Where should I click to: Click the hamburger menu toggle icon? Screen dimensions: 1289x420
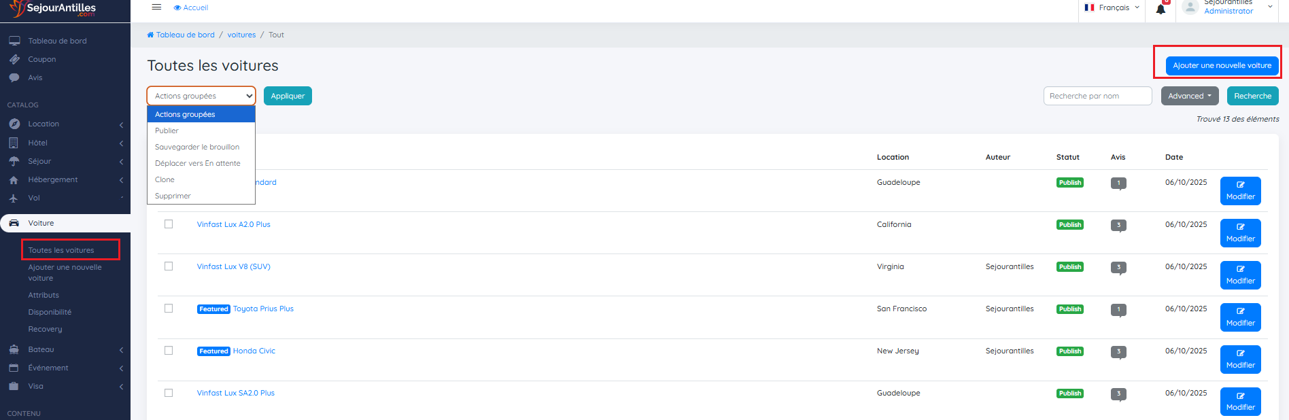click(156, 7)
